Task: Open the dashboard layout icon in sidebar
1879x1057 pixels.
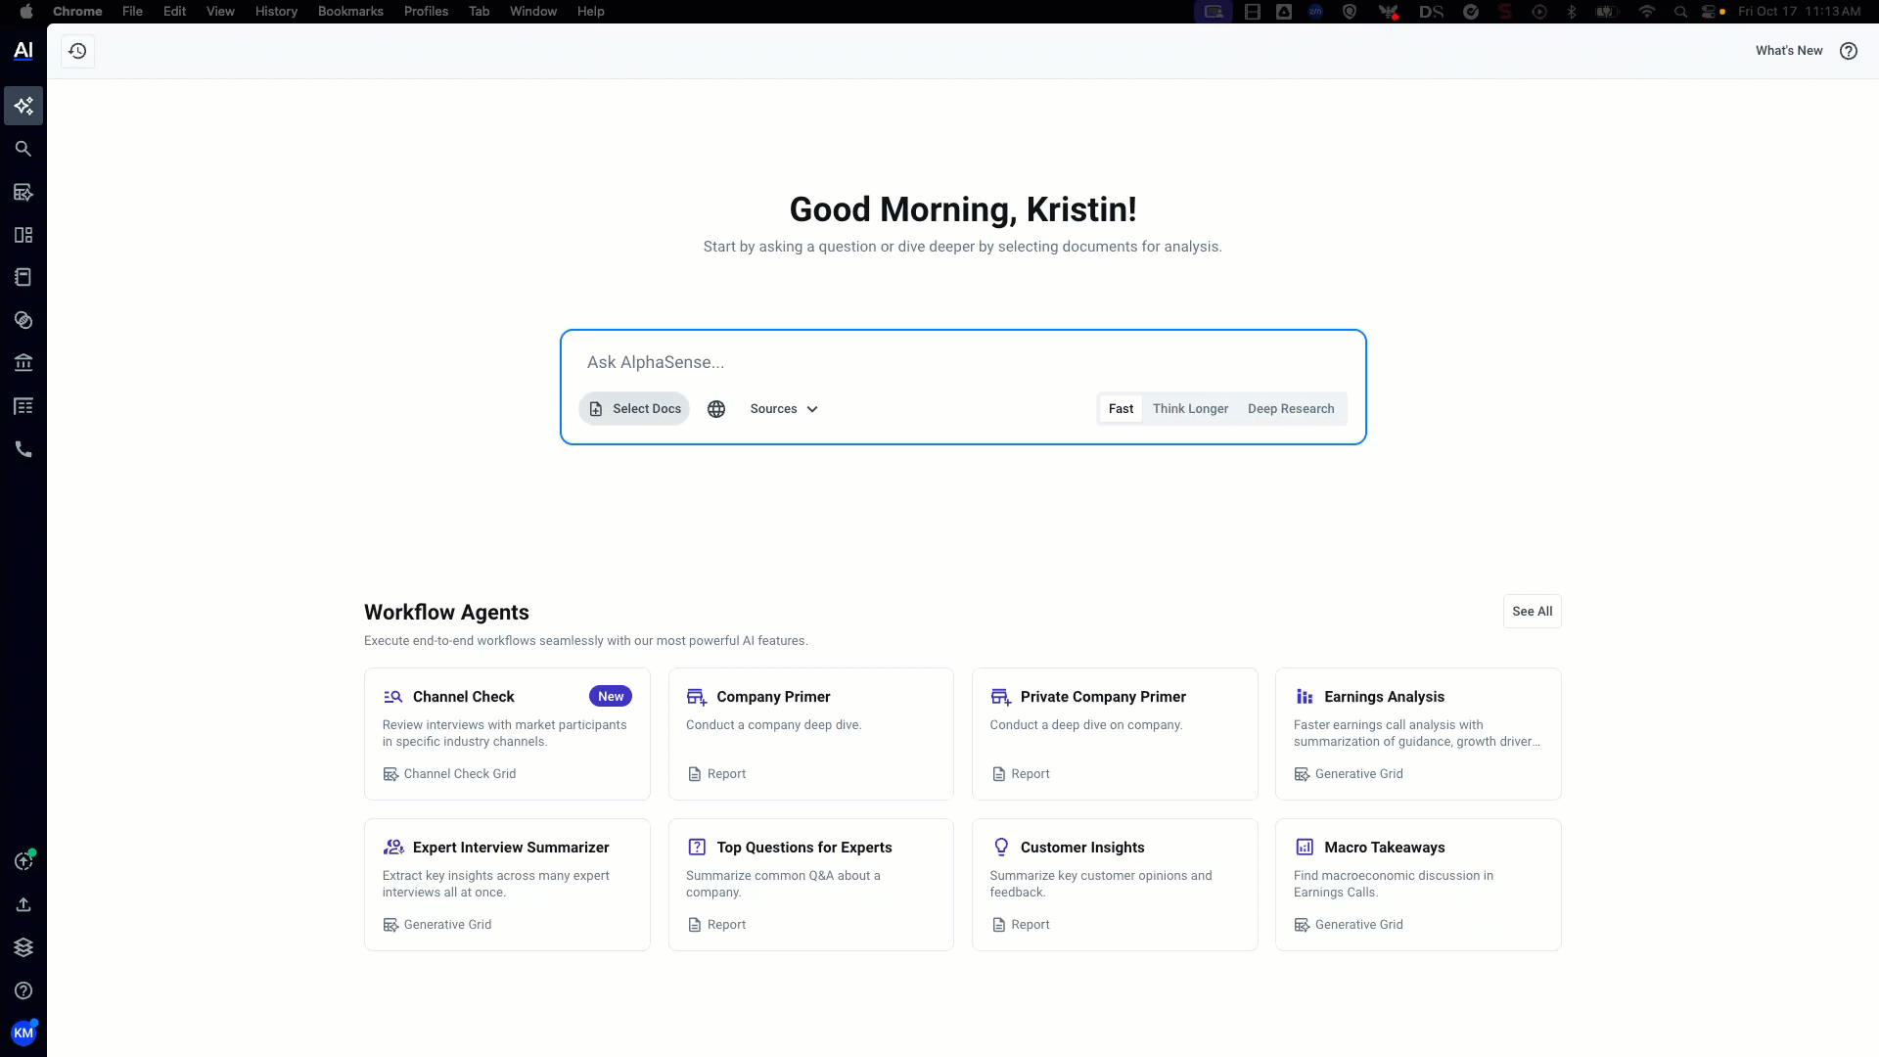Action: point(23,235)
